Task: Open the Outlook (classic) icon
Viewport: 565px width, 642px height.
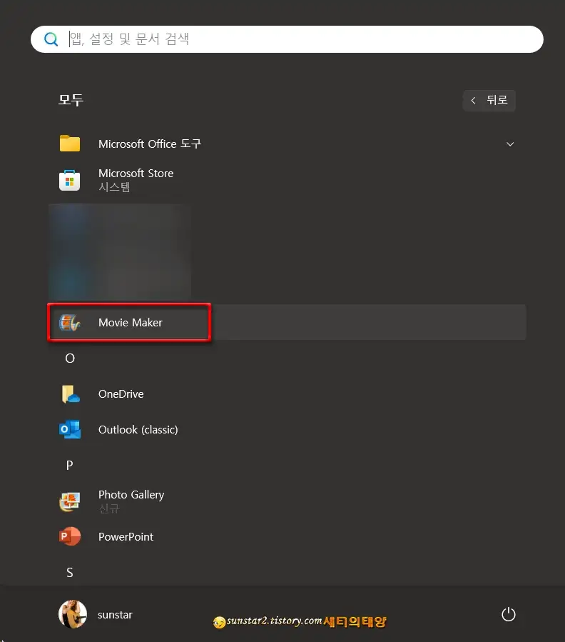Action: (x=70, y=429)
